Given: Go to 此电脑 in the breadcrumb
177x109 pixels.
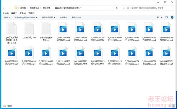Looking at the screenshot, I should coord(23,8).
